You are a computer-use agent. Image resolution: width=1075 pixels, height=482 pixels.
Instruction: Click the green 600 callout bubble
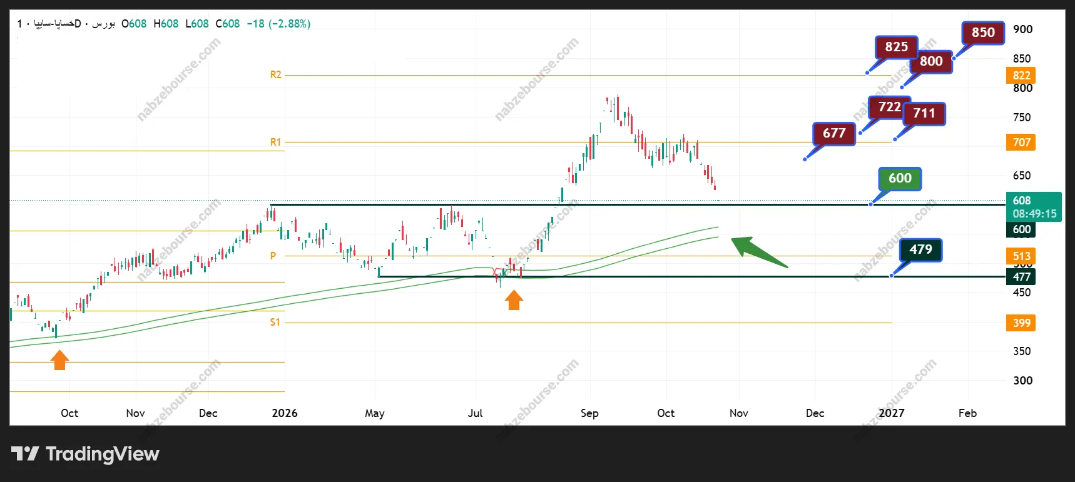point(900,178)
